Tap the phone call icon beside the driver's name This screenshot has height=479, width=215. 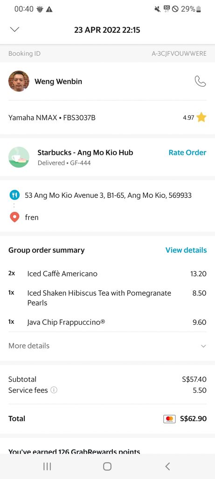coord(200,81)
